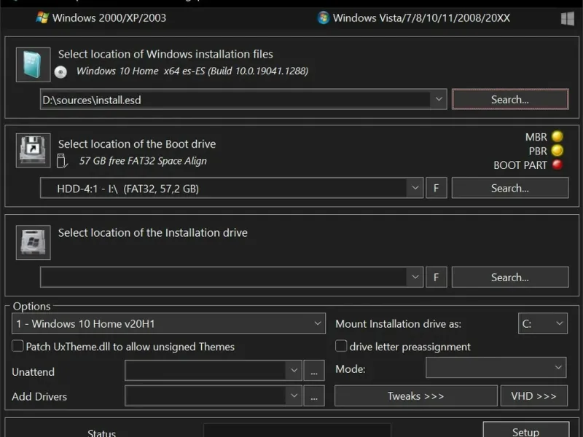Switch to the Windows 2000/XP/2003 tab
This screenshot has height=437, width=583.
coord(101,17)
